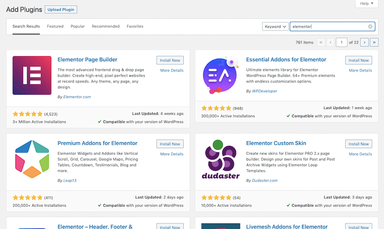Visit author link Dudaster.com
Viewport: 384px width, 229px height.
point(265,180)
